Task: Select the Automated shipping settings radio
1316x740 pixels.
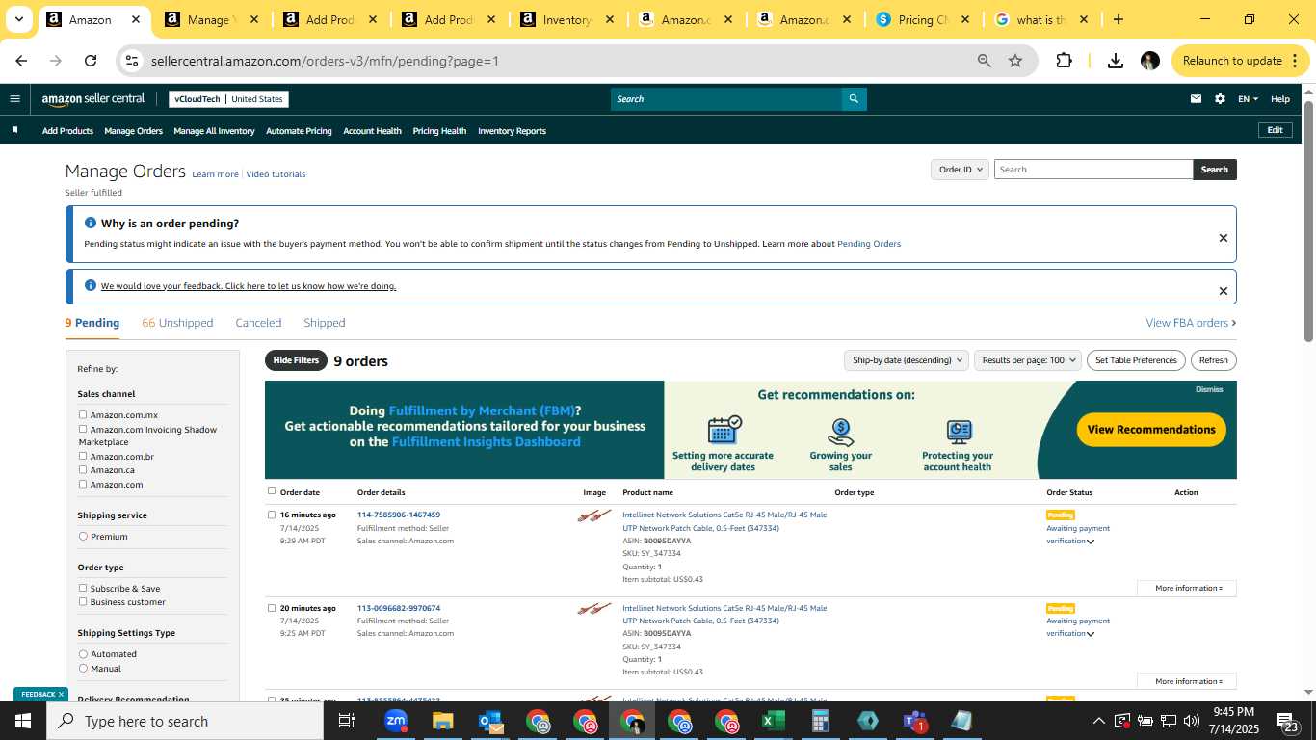Action: coord(83,654)
